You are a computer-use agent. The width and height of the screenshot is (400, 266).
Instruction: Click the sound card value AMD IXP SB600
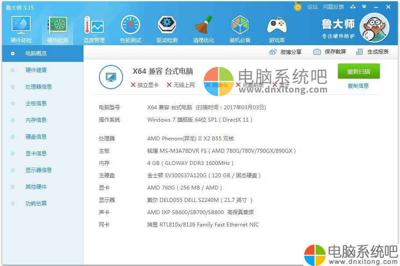point(200,212)
